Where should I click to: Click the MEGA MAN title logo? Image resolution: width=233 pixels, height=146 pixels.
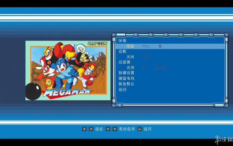click(x=67, y=92)
